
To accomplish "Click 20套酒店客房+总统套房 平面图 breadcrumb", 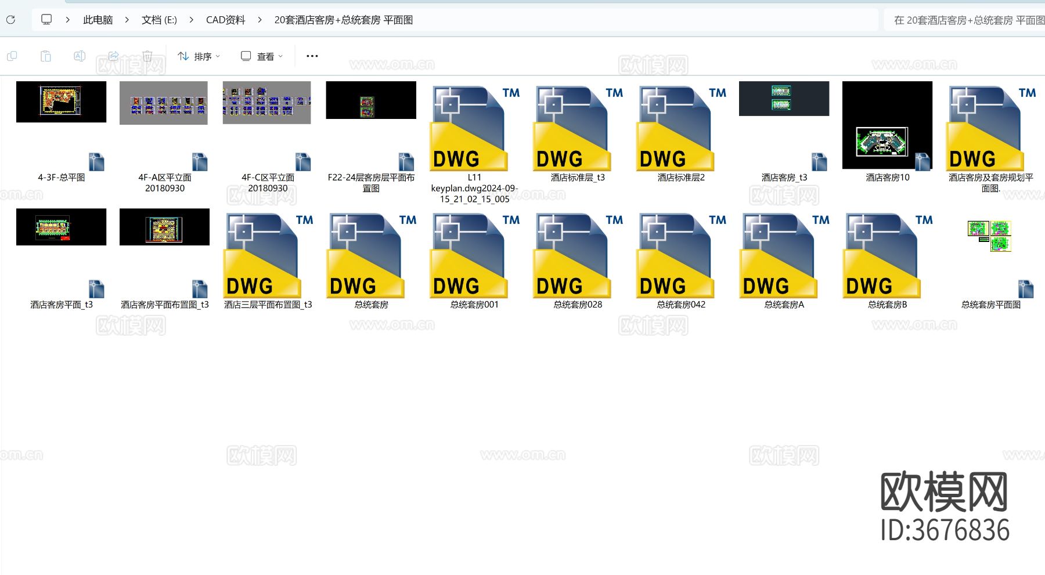I will coord(344,20).
